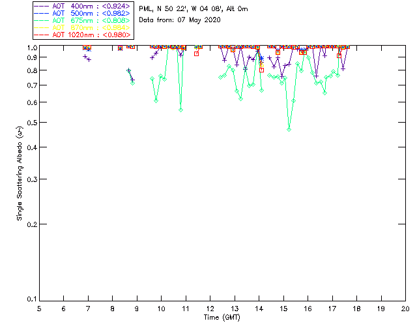Click the green diamond dip just before 11 GMT
Screen dimensions: 417x334
tap(180, 110)
